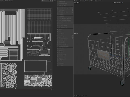Screen dimensions: 130x97
Task: Click the viewport layout icon left of View
Action: (x=74, y=1)
